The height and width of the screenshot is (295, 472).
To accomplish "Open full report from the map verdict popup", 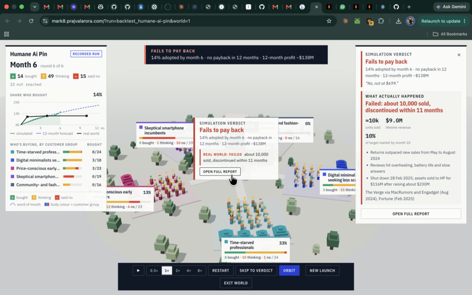I will click(220, 171).
